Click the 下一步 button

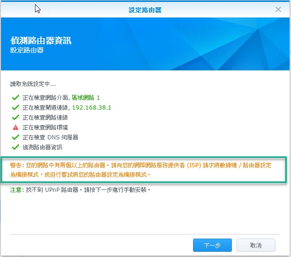[212, 245]
